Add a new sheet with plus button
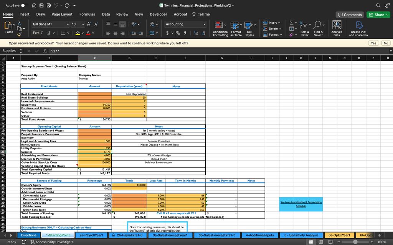 point(380,235)
